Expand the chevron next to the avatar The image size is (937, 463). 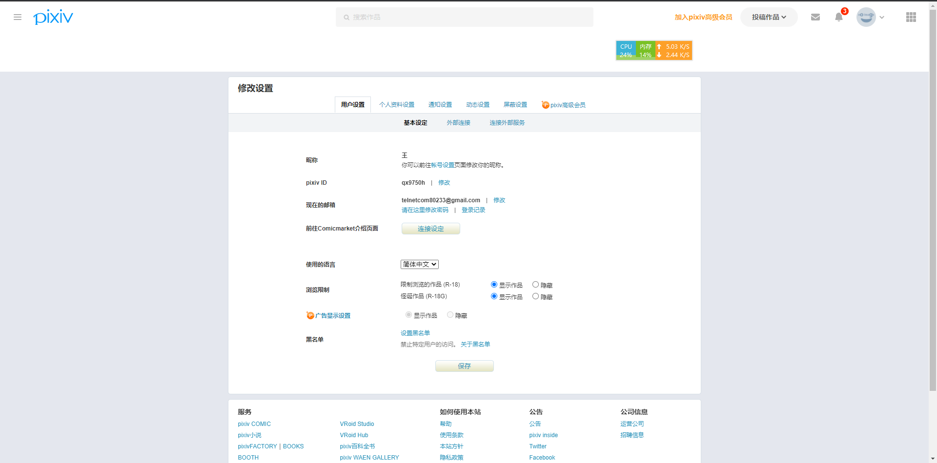coord(882,17)
